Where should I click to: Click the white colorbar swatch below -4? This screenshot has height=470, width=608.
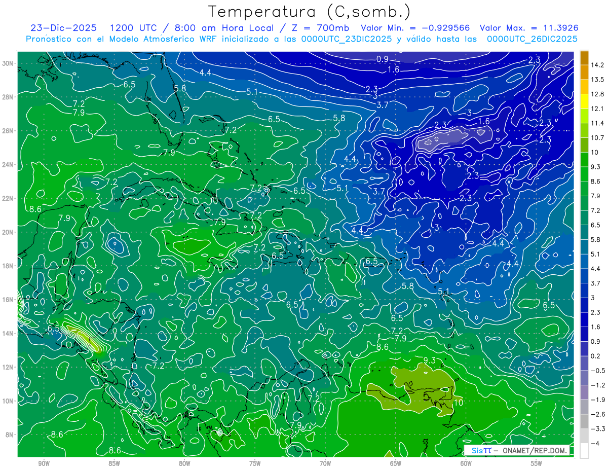584,451
